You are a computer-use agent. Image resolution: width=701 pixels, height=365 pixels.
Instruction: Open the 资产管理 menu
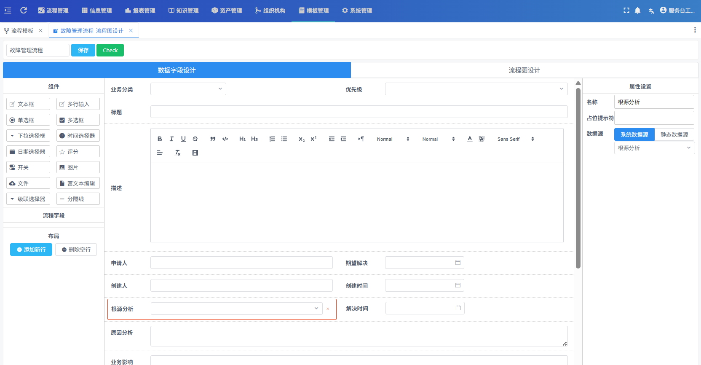(227, 11)
